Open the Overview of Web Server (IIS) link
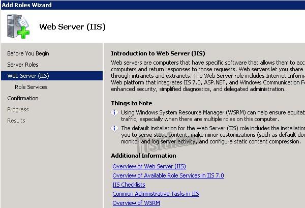This screenshot has width=305, height=208. pos(149,166)
